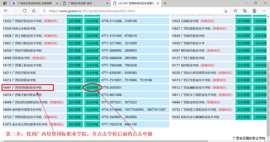Viewport: 270px width, 142px height.
Task: Switch to 广西招生考试院官网_百度搜索 tab
Action: pos(34,3)
